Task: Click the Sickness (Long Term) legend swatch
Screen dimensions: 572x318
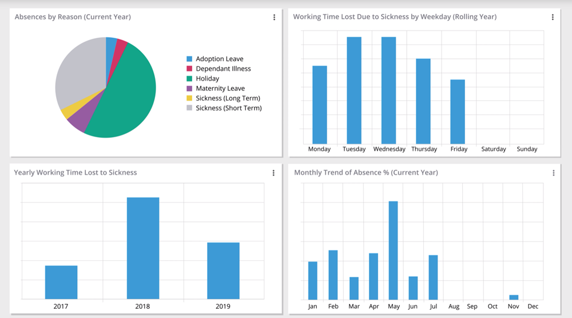Action: 189,98
